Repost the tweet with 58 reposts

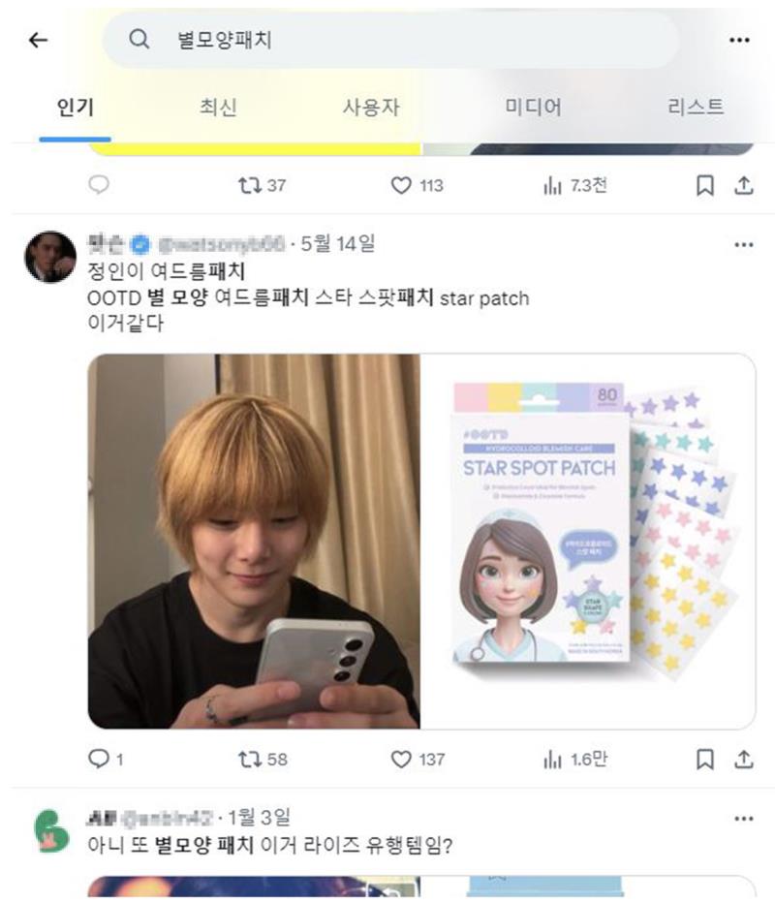click(x=263, y=760)
